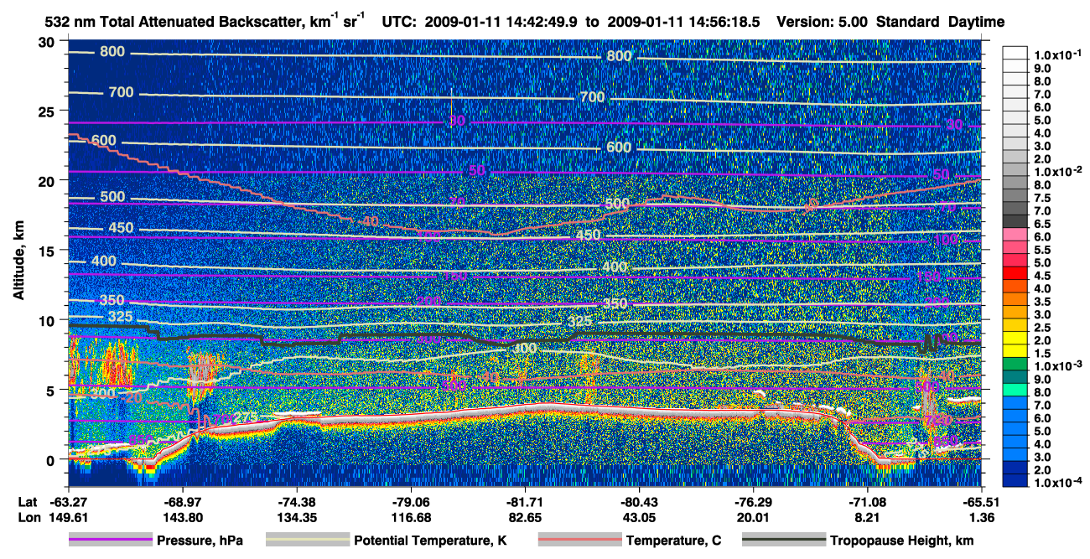Screen dimensions: 1090x559
Task: Click the altitude axis tick label '15'
Action: 47,251
